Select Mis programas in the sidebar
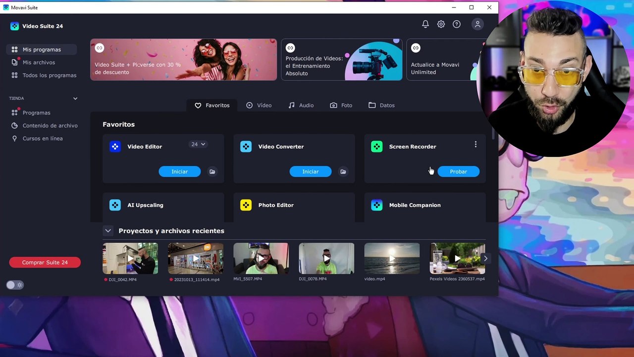The width and height of the screenshot is (634, 357). click(42, 50)
